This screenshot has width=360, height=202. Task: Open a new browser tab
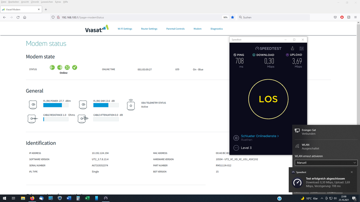(x=46, y=9)
